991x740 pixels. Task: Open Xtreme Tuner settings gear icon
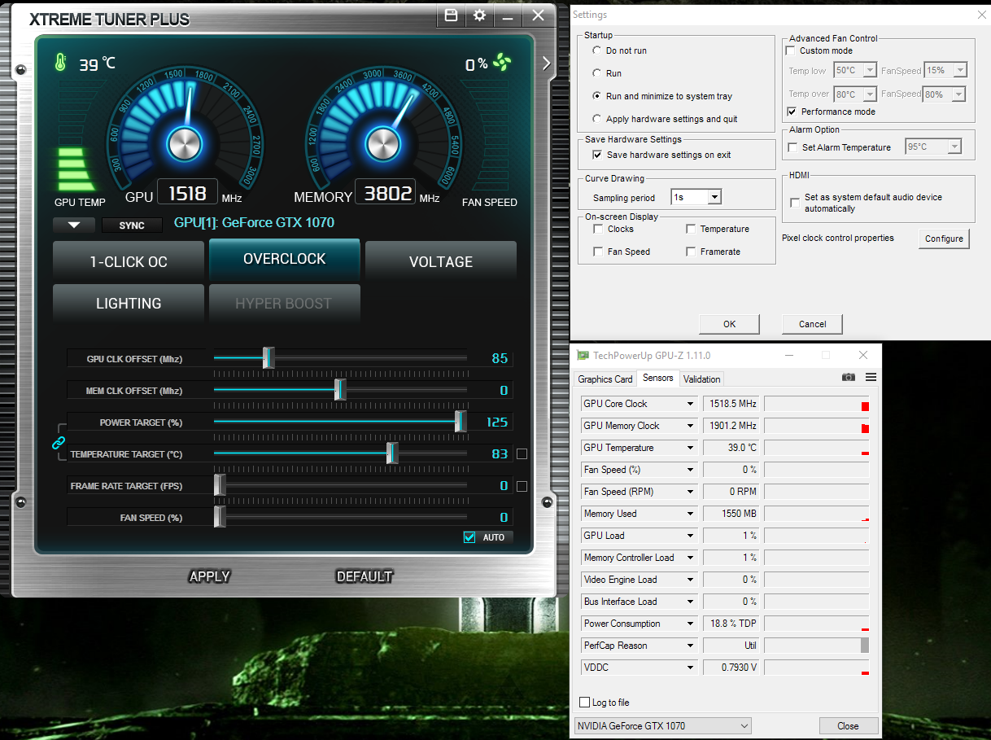[x=479, y=15]
